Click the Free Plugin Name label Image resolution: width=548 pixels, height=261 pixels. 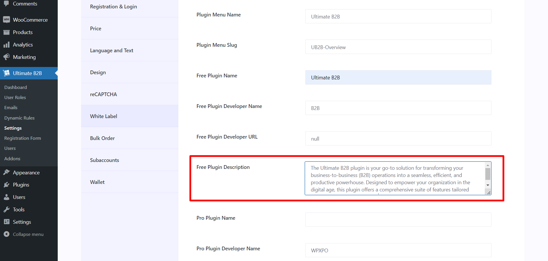point(217,76)
